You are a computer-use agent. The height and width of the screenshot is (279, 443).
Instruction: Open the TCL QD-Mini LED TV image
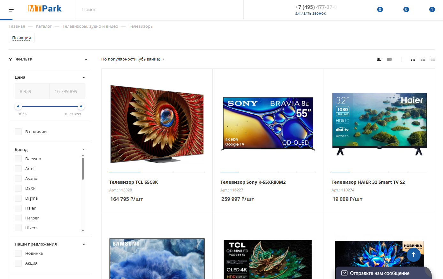(x=268, y=260)
